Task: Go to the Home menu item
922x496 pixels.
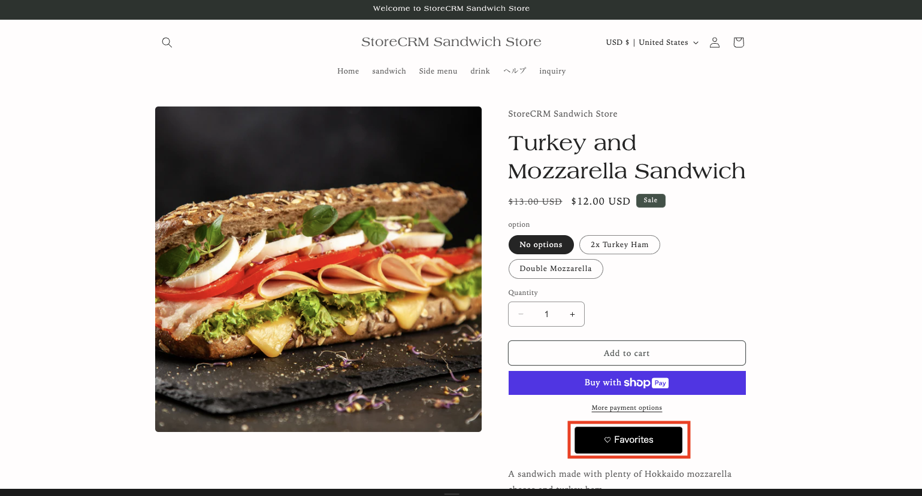Action: (348, 71)
